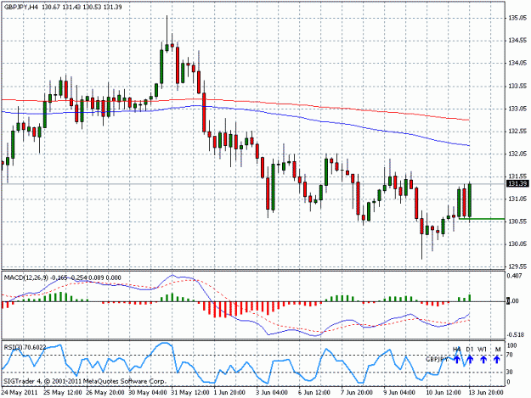Click the 131.55 price axis label
This screenshot has width=531, height=398.
(x=517, y=177)
